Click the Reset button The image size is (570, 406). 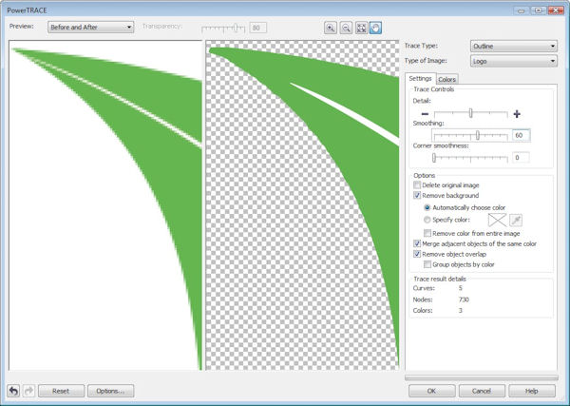61,390
